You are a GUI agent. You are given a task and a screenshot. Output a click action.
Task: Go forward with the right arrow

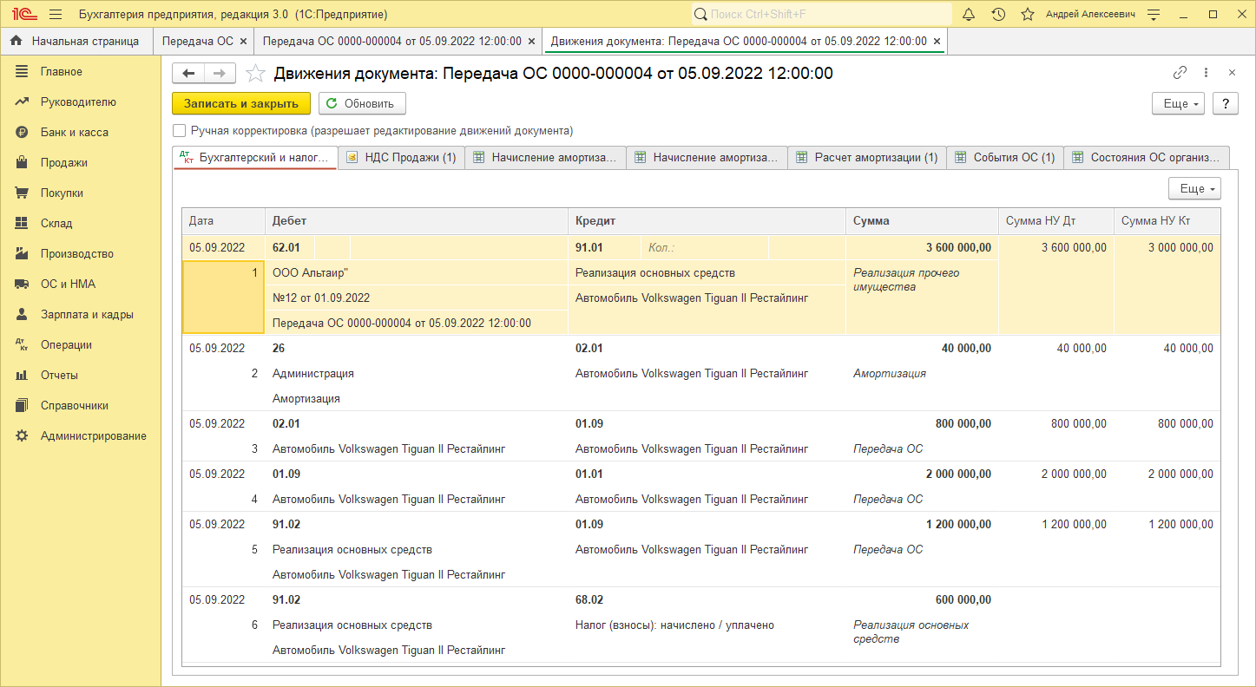pyautogui.click(x=220, y=74)
